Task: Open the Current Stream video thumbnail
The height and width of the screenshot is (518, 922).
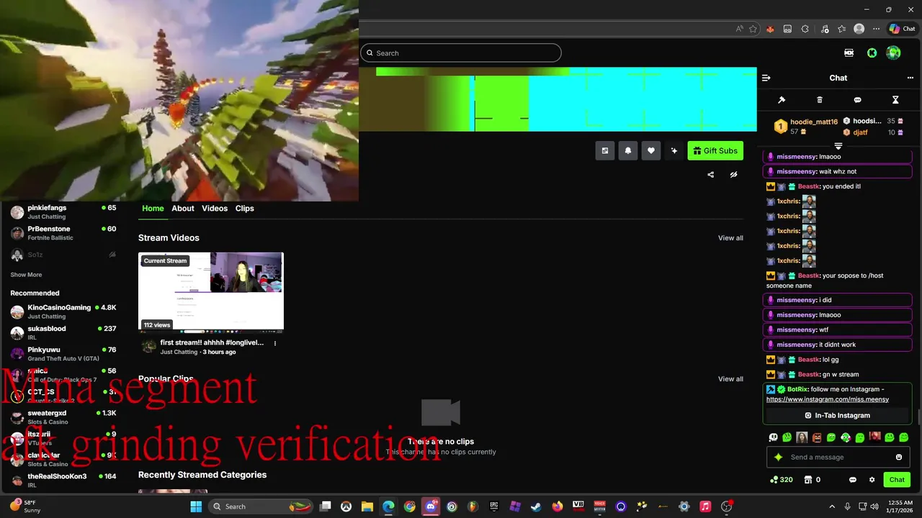Action: [211, 291]
